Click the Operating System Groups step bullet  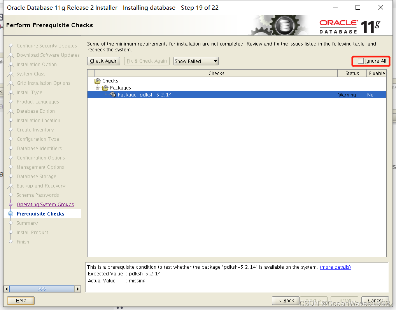click(x=11, y=205)
